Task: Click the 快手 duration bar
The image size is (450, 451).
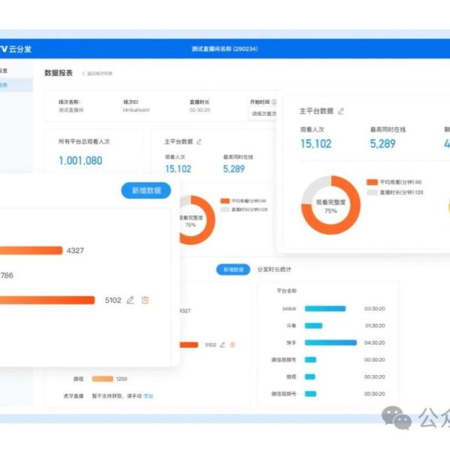Action: coord(331,343)
